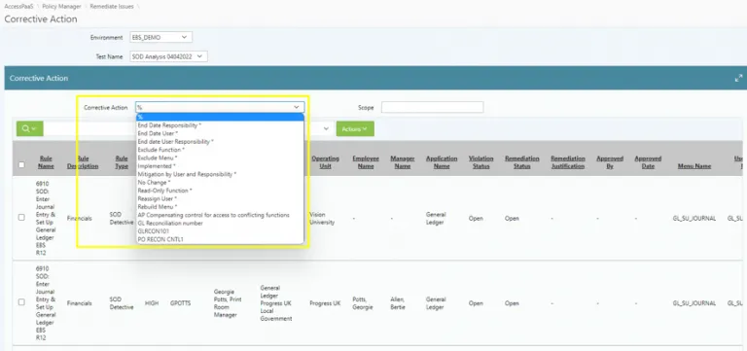Expand the dropdown arrow left of Actions
Viewport: 747px width, 351px height.
[x=327, y=128]
